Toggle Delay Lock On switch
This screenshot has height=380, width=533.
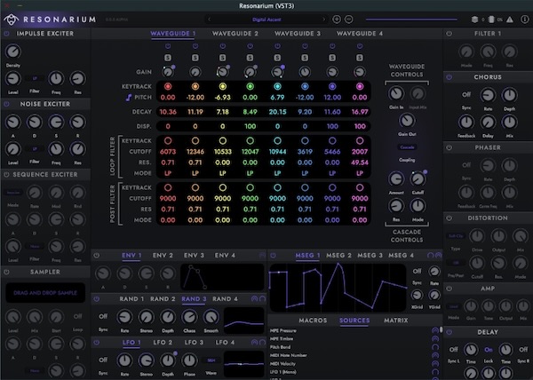point(488,350)
